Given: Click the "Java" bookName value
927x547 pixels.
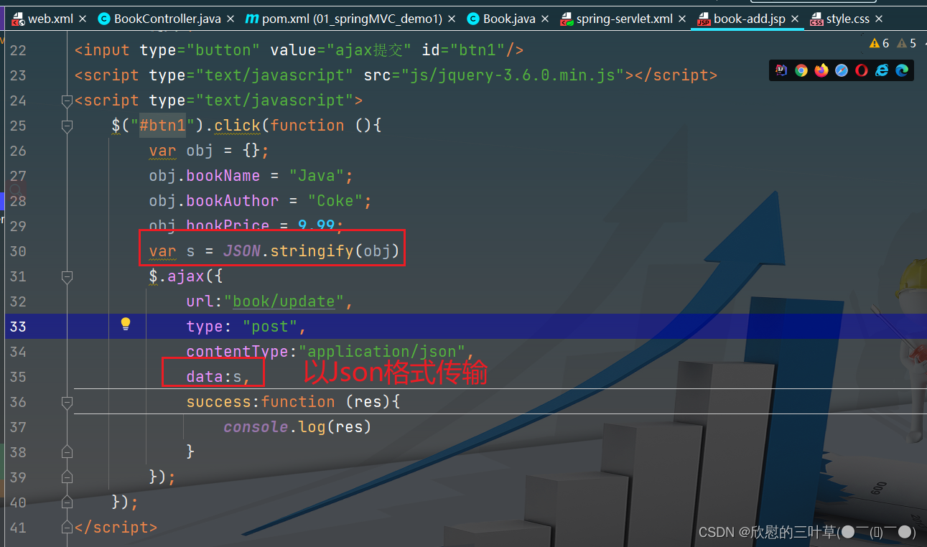Looking at the screenshot, I should [317, 176].
